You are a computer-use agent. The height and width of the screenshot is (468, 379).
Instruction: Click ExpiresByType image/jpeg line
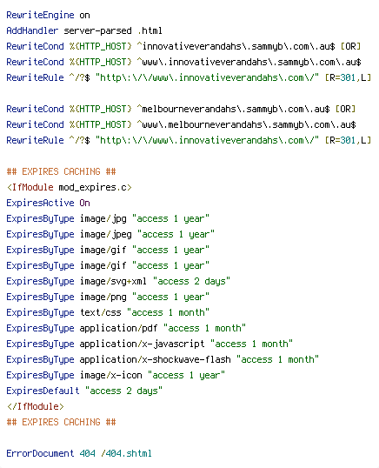[x=110, y=234]
